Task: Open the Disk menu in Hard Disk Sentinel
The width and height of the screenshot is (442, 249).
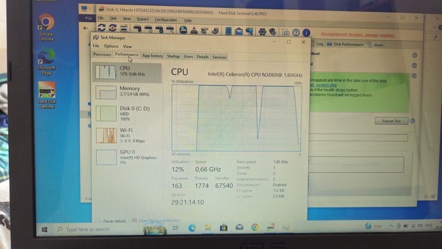Action: coord(113,18)
